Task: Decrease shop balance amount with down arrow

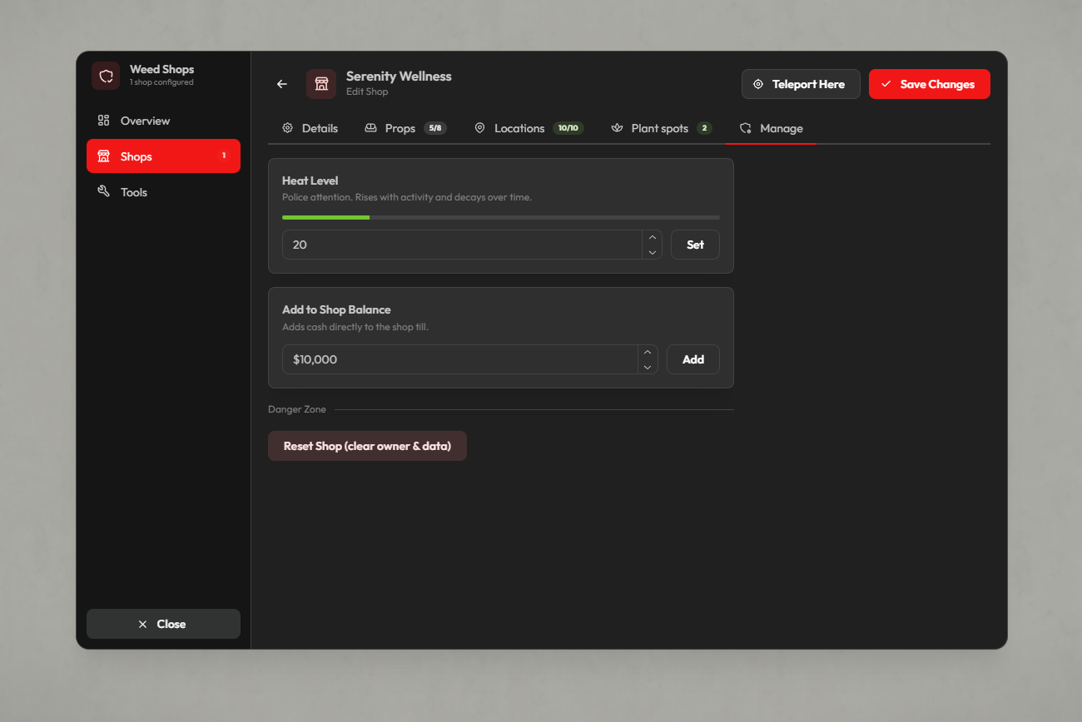Action: (648, 367)
